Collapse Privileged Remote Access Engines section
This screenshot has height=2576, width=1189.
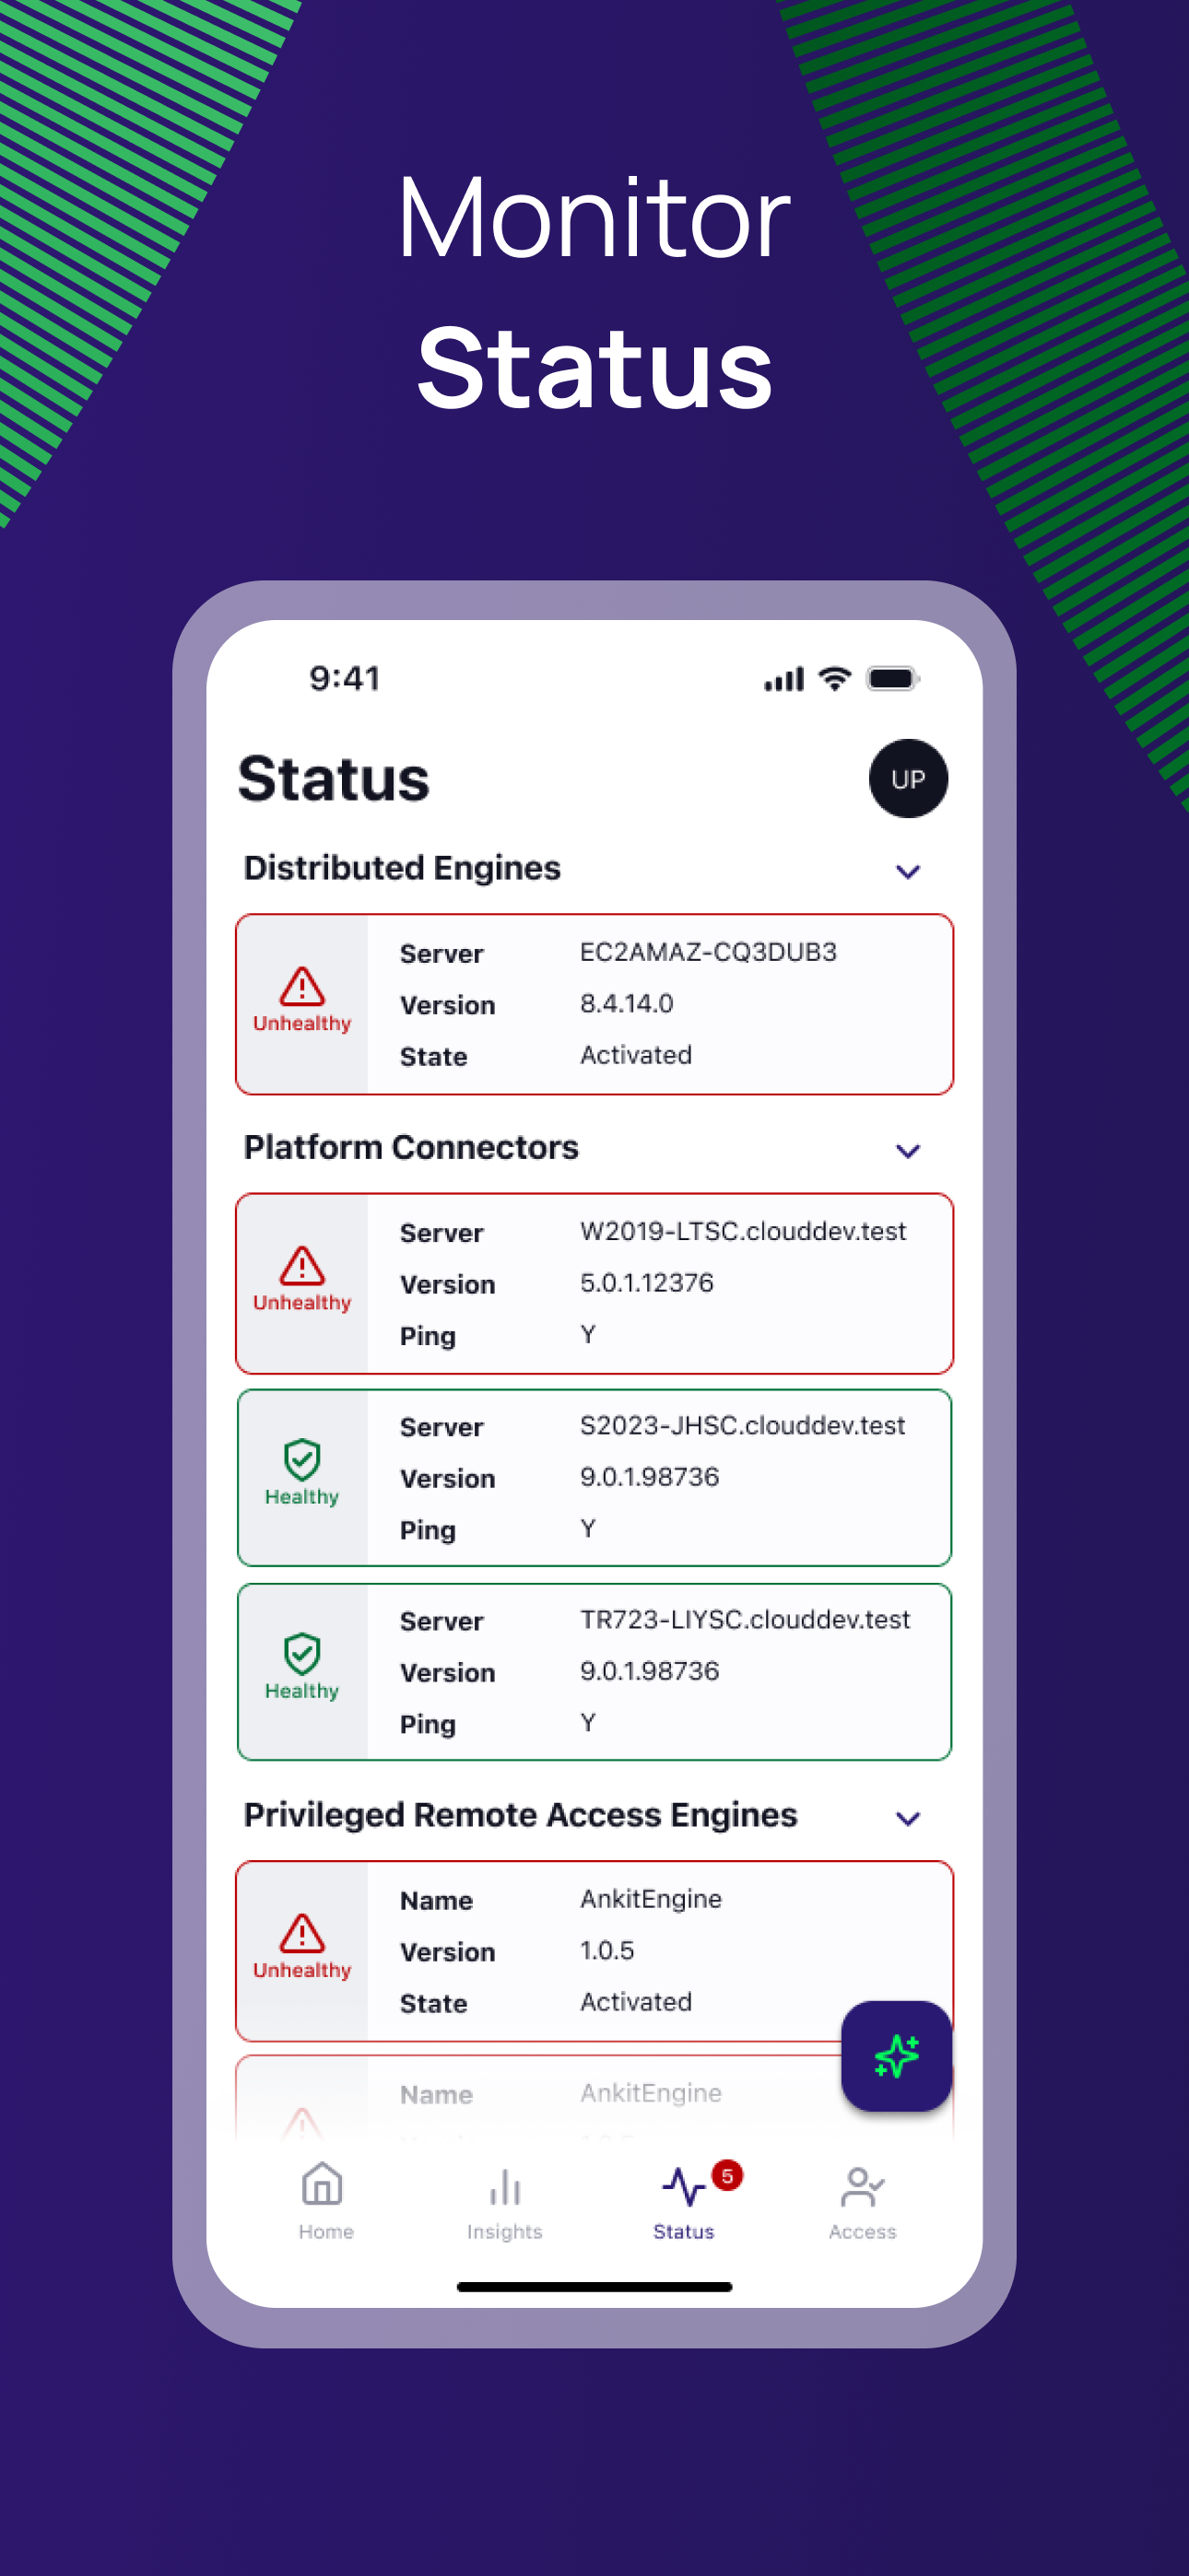[x=908, y=1818]
